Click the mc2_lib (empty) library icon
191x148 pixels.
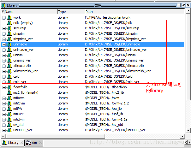pyautogui.click(x=9, y=92)
